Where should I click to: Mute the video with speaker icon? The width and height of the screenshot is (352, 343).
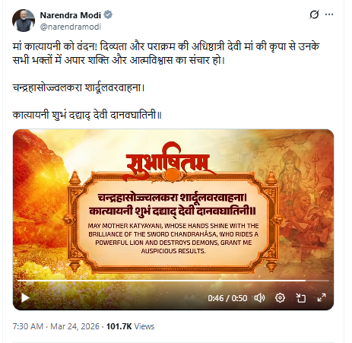point(259,298)
